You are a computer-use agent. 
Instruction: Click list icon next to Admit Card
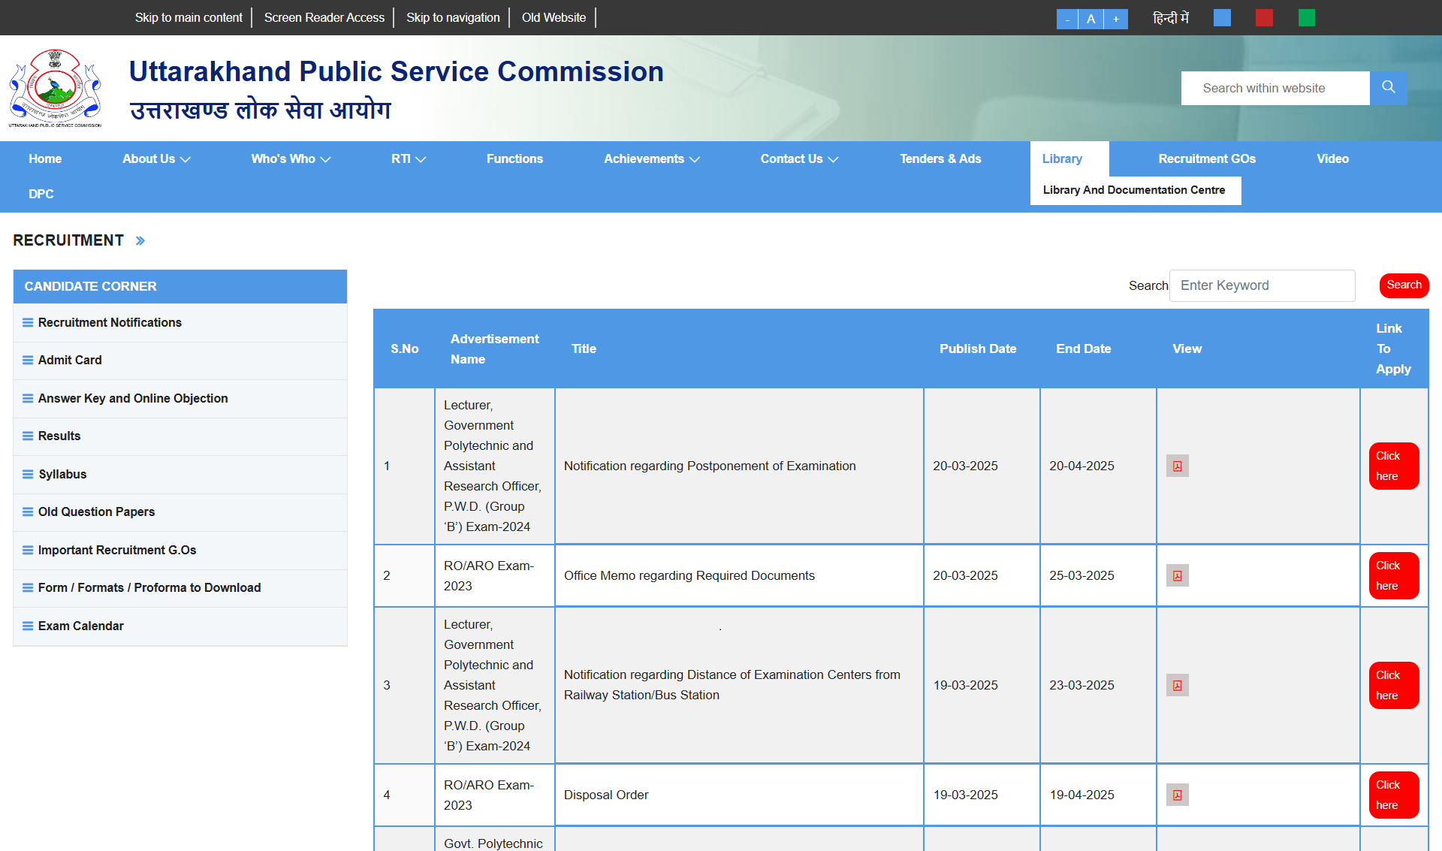[28, 361]
